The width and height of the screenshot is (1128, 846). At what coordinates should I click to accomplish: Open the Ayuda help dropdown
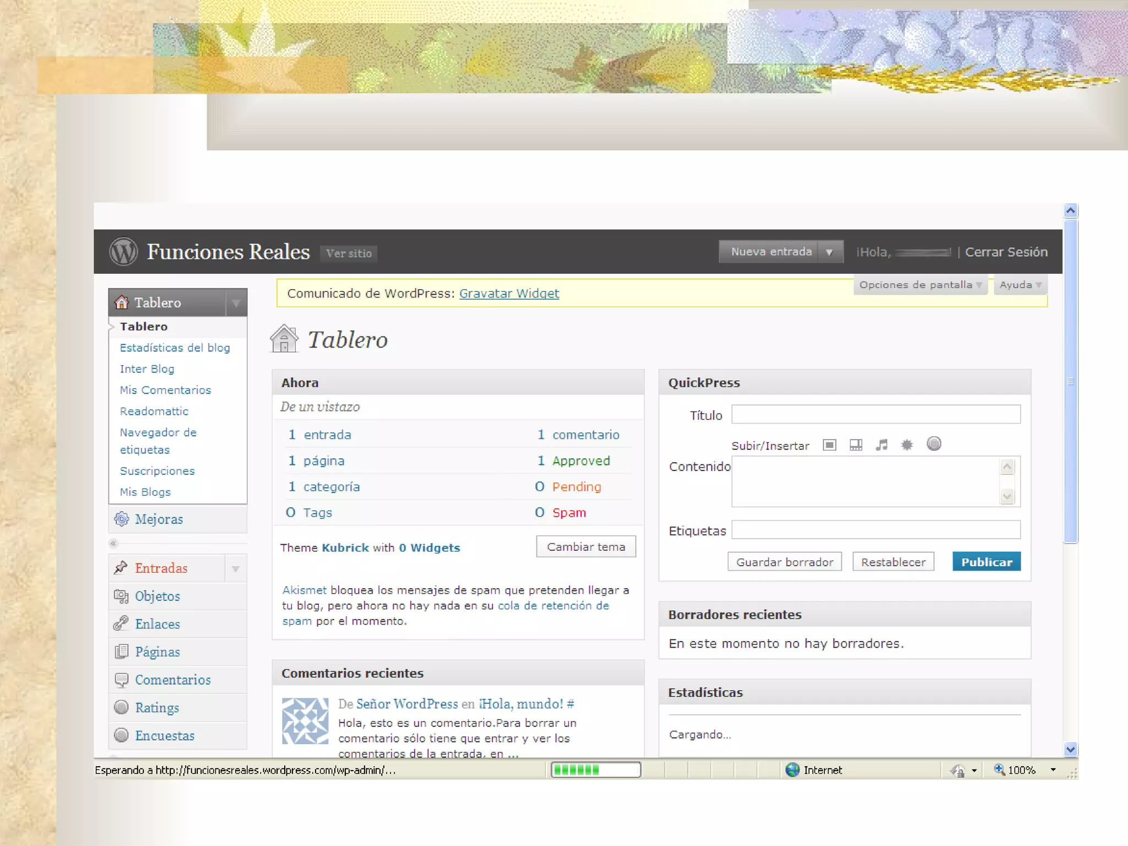[x=1020, y=285]
